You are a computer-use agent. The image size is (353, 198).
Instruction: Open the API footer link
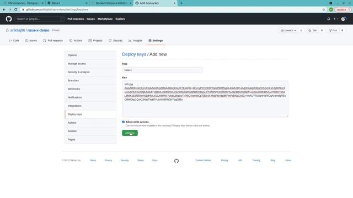(240, 161)
